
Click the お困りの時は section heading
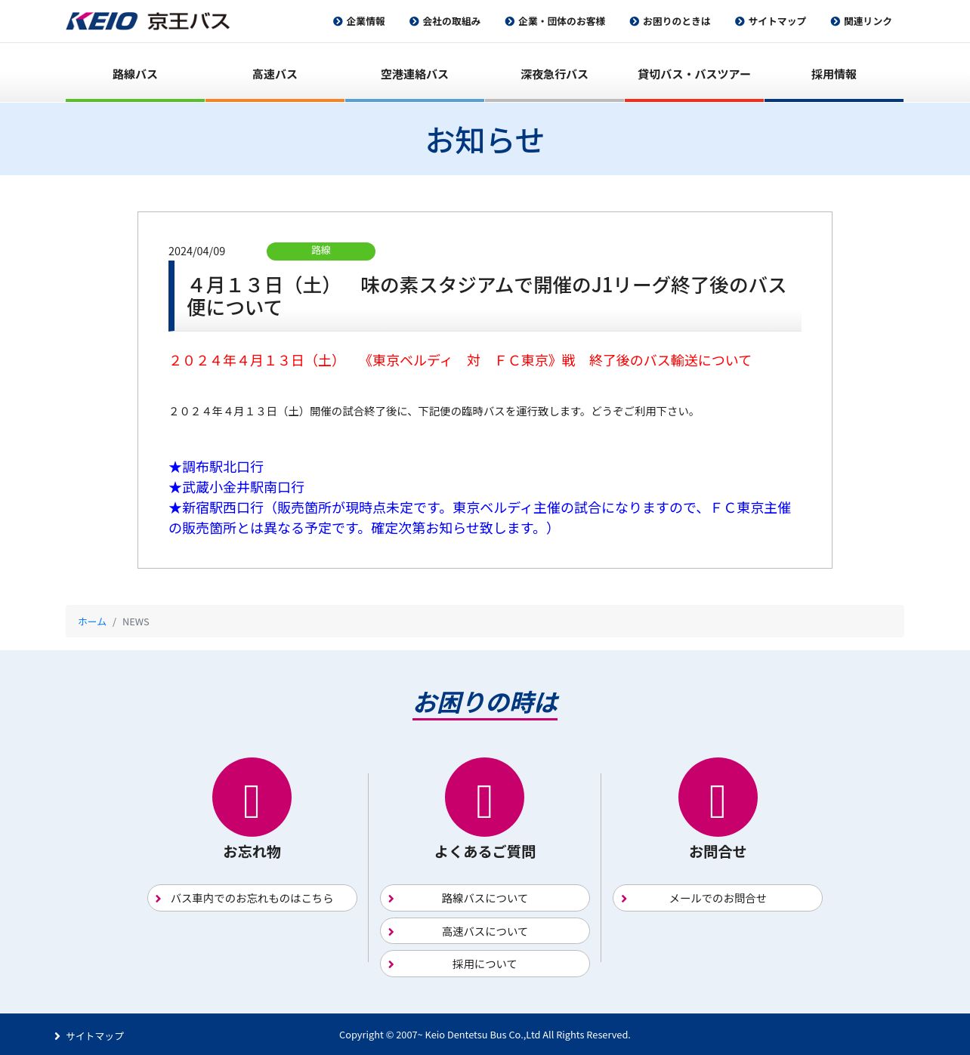(485, 702)
